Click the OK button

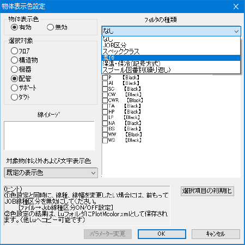click(x=162, y=234)
